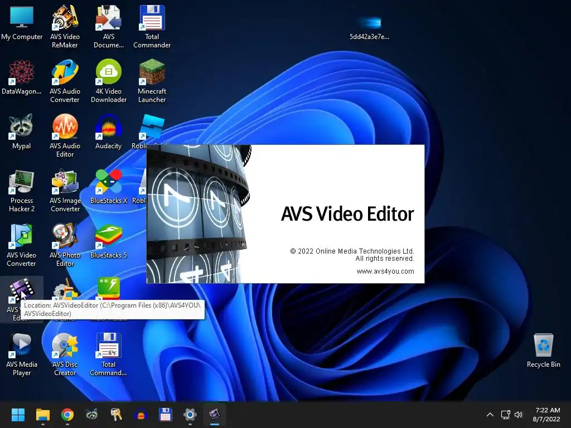Open File Explorer from the taskbar
Screen dimensions: 571x428
point(42,415)
